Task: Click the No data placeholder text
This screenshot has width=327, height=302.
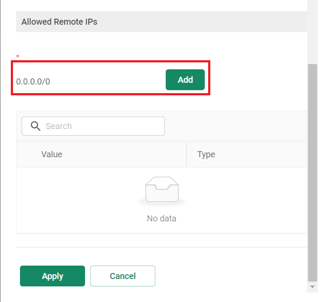Action: [x=161, y=218]
